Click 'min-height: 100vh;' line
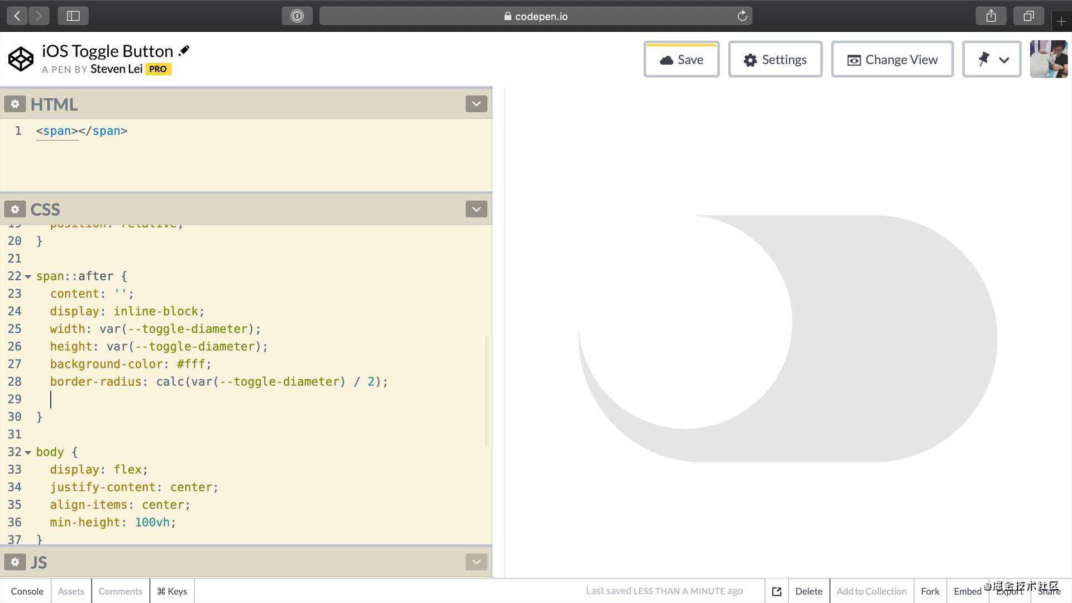 click(113, 523)
